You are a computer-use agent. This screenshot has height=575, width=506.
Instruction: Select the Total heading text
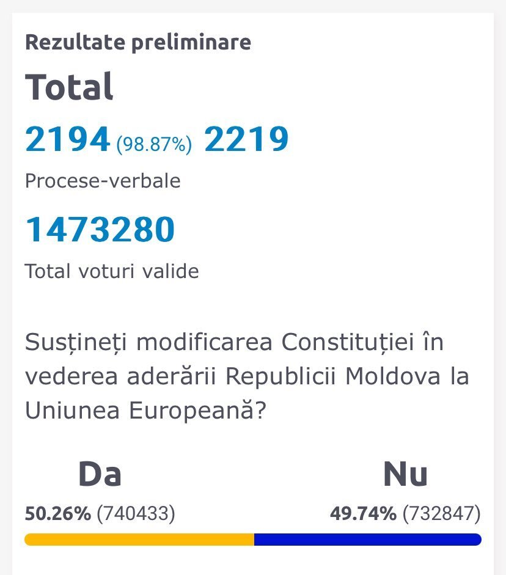69,87
